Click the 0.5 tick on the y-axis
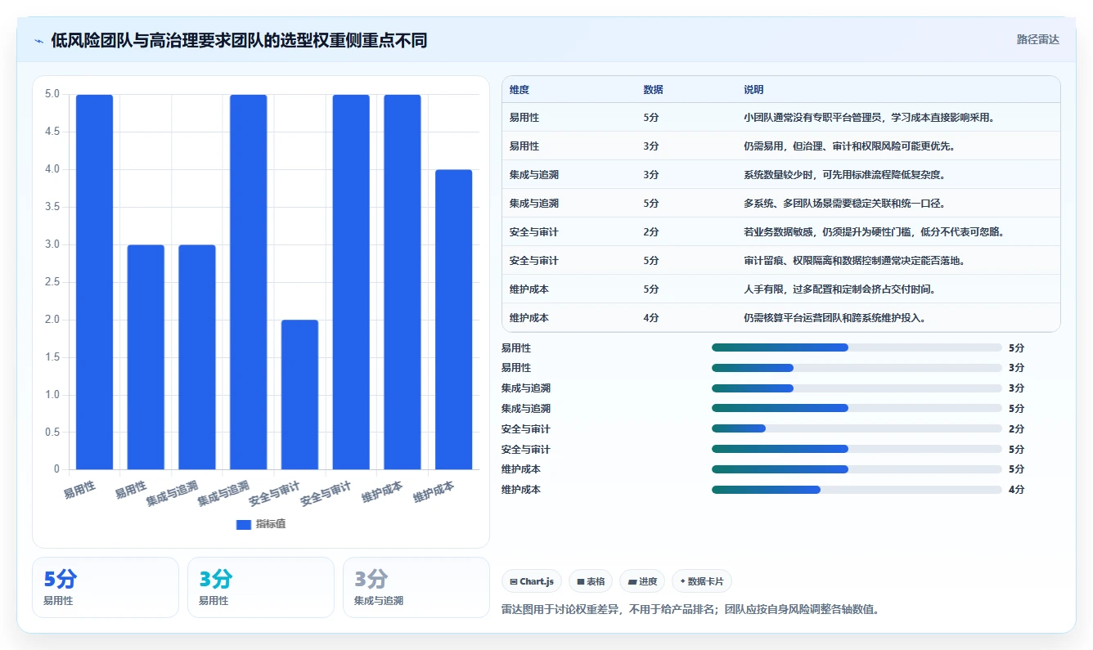 (x=52, y=433)
